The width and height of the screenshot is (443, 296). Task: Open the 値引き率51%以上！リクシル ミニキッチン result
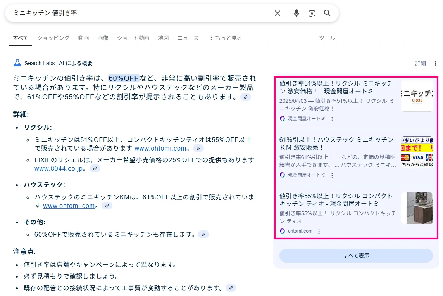click(336, 87)
